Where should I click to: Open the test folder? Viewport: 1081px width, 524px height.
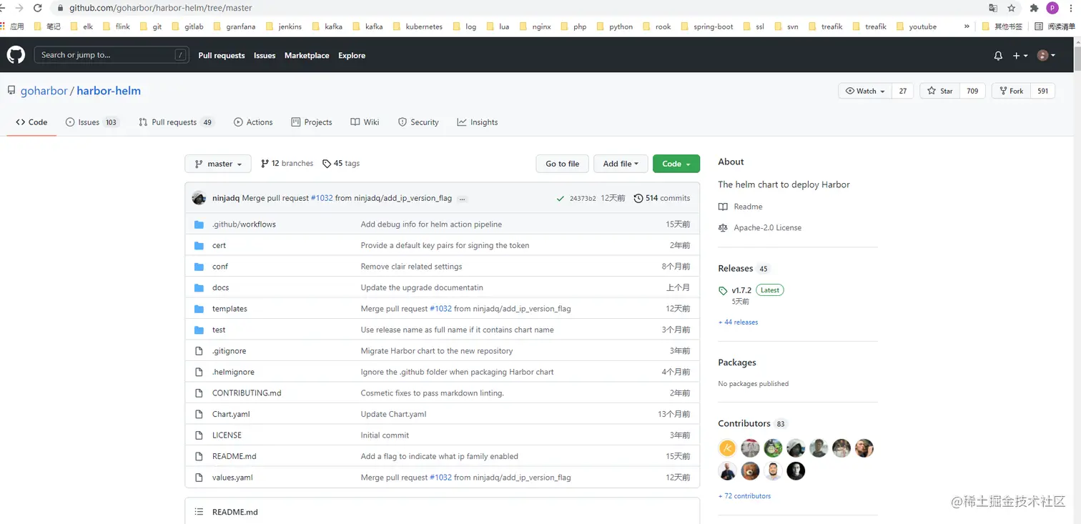point(219,330)
